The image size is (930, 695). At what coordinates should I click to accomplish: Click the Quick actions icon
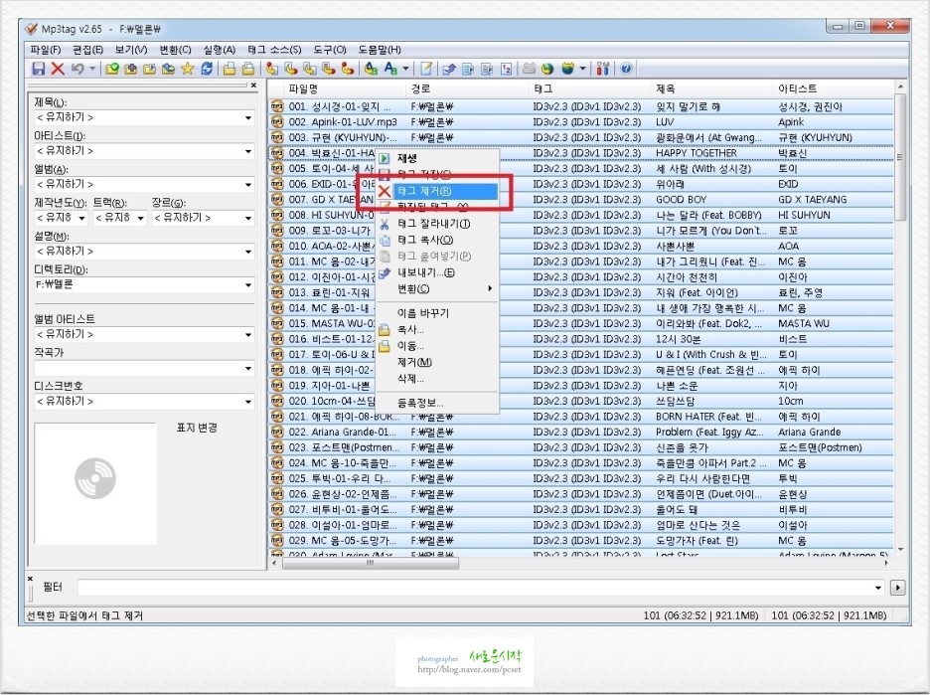click(x=390, y=69)
